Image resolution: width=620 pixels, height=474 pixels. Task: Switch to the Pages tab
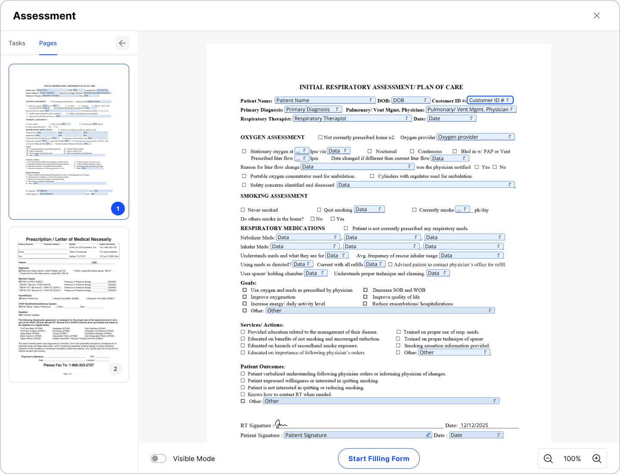(48, 43)
